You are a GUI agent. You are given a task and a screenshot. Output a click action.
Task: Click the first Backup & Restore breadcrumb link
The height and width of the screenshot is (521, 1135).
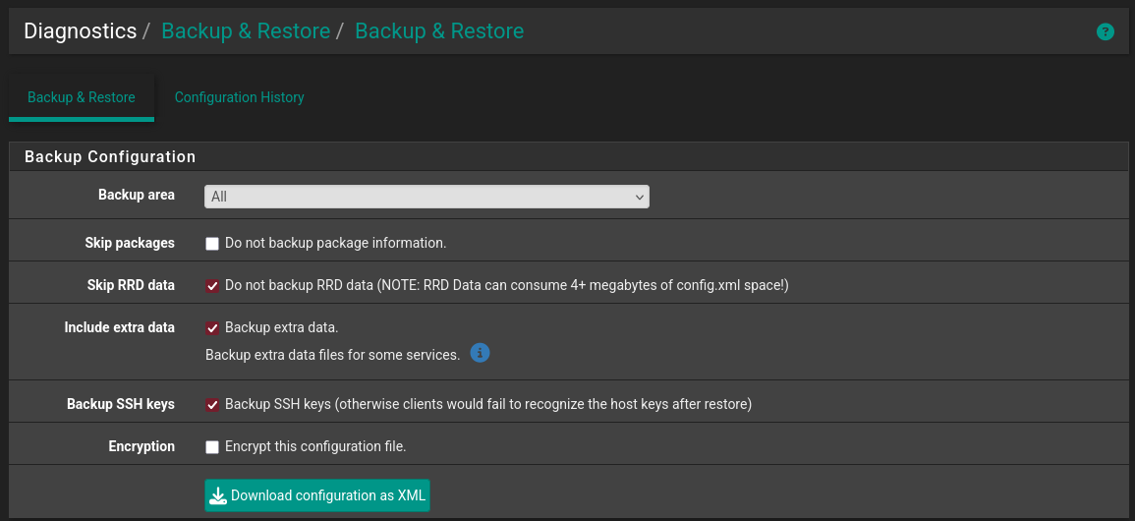tap(246, 31)
